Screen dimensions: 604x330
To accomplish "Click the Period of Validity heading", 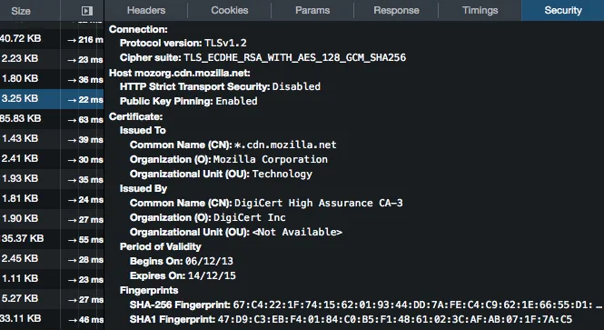I will click(x=161, y=246).
